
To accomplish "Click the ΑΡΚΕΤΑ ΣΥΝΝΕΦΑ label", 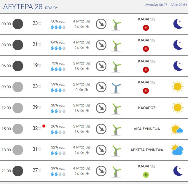I will (x=147, y=150).
